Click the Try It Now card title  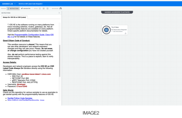pyautogui.click(x=115, y=27)
